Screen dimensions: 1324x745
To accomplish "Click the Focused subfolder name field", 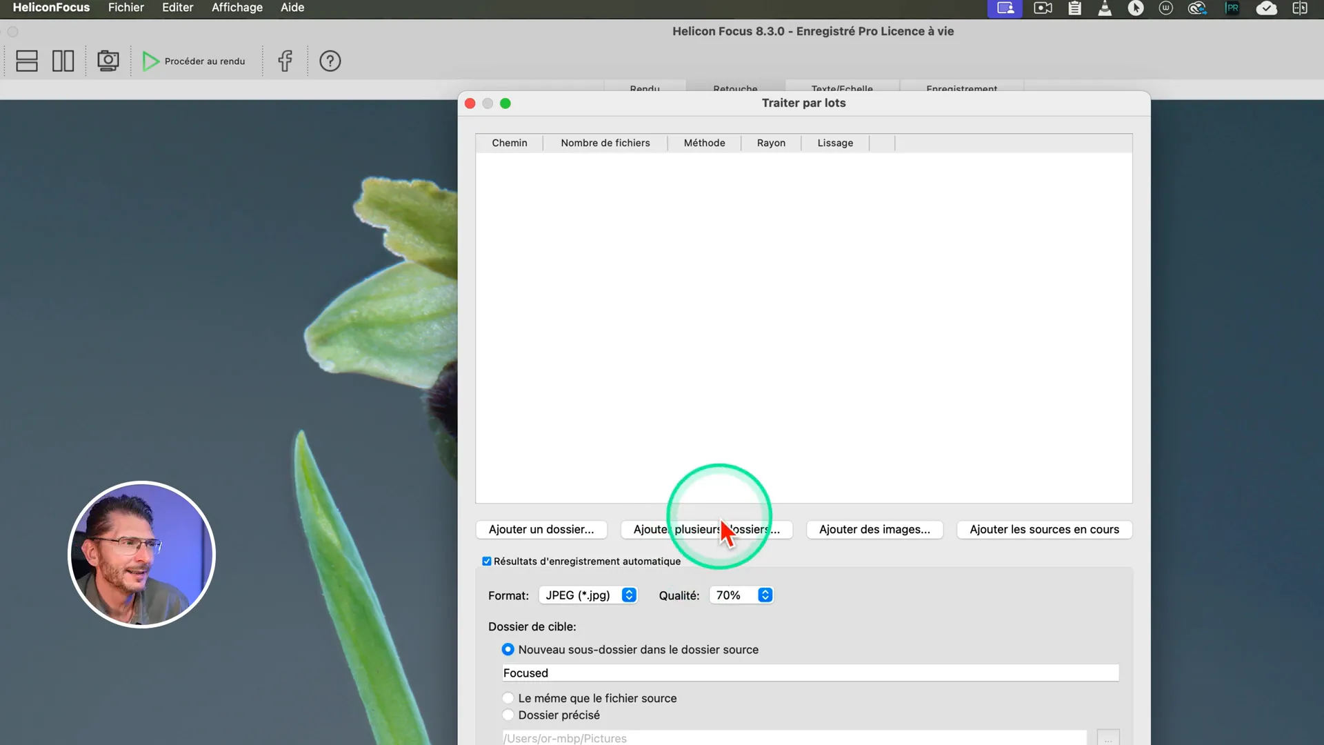I will (810, 673).
